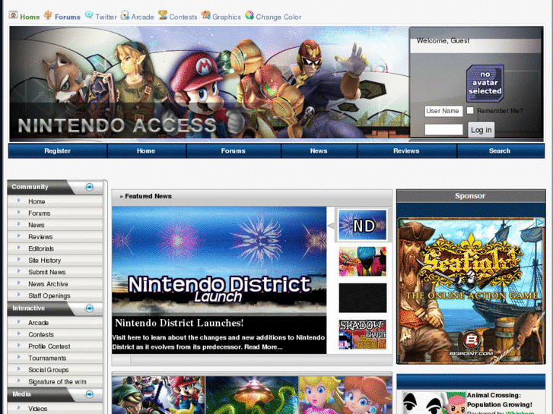
Task: Click the Contests trophy icon
Action: click(x=163, y=15)
